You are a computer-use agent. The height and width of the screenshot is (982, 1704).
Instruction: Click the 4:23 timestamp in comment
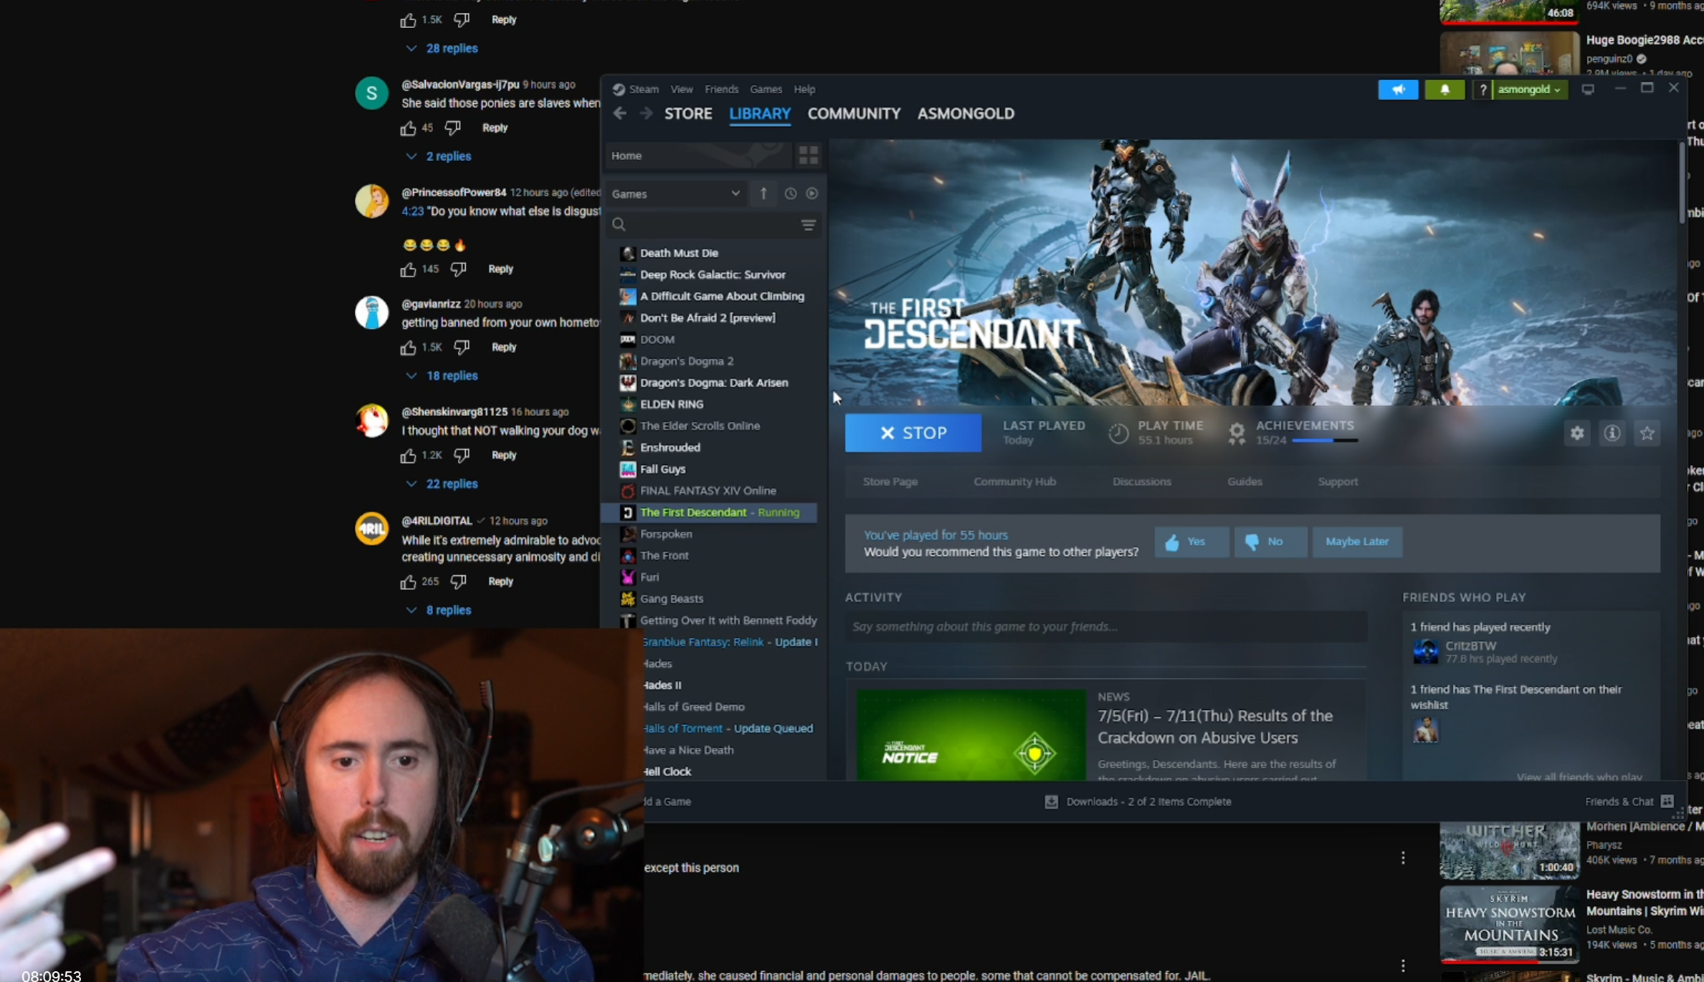pyautogui.click(x=412, y=212)
